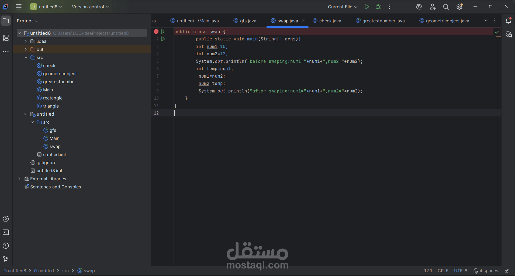Click the 12:1 caret position indicator
The image size is (515, 276).
(428, 271)
